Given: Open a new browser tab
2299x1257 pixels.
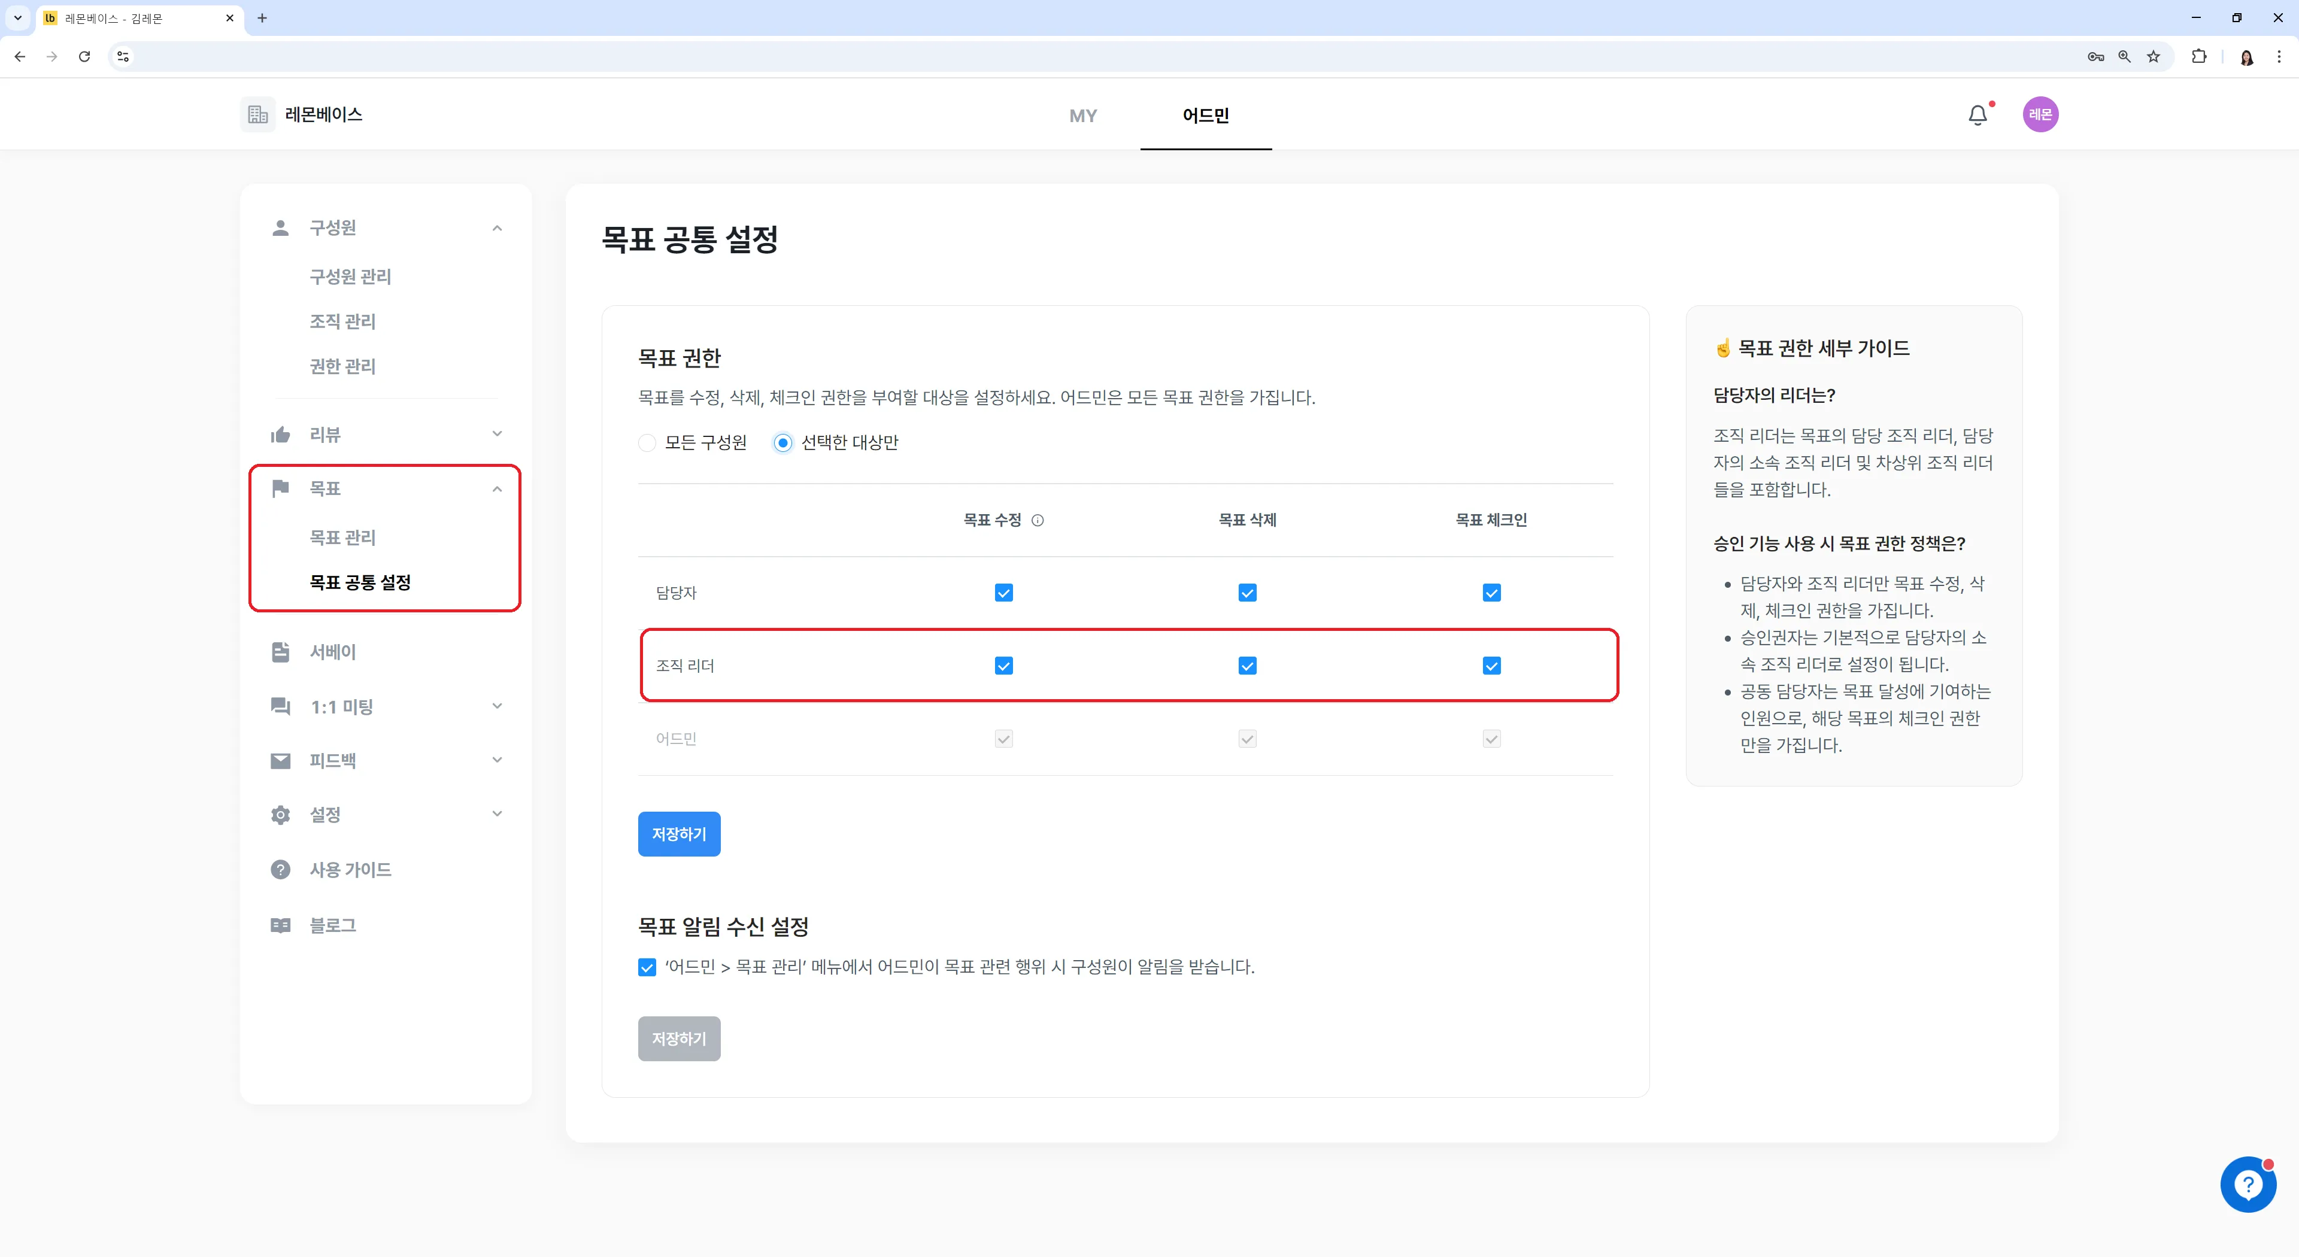Looking at the screenshot, I should (x=262, y=18).
